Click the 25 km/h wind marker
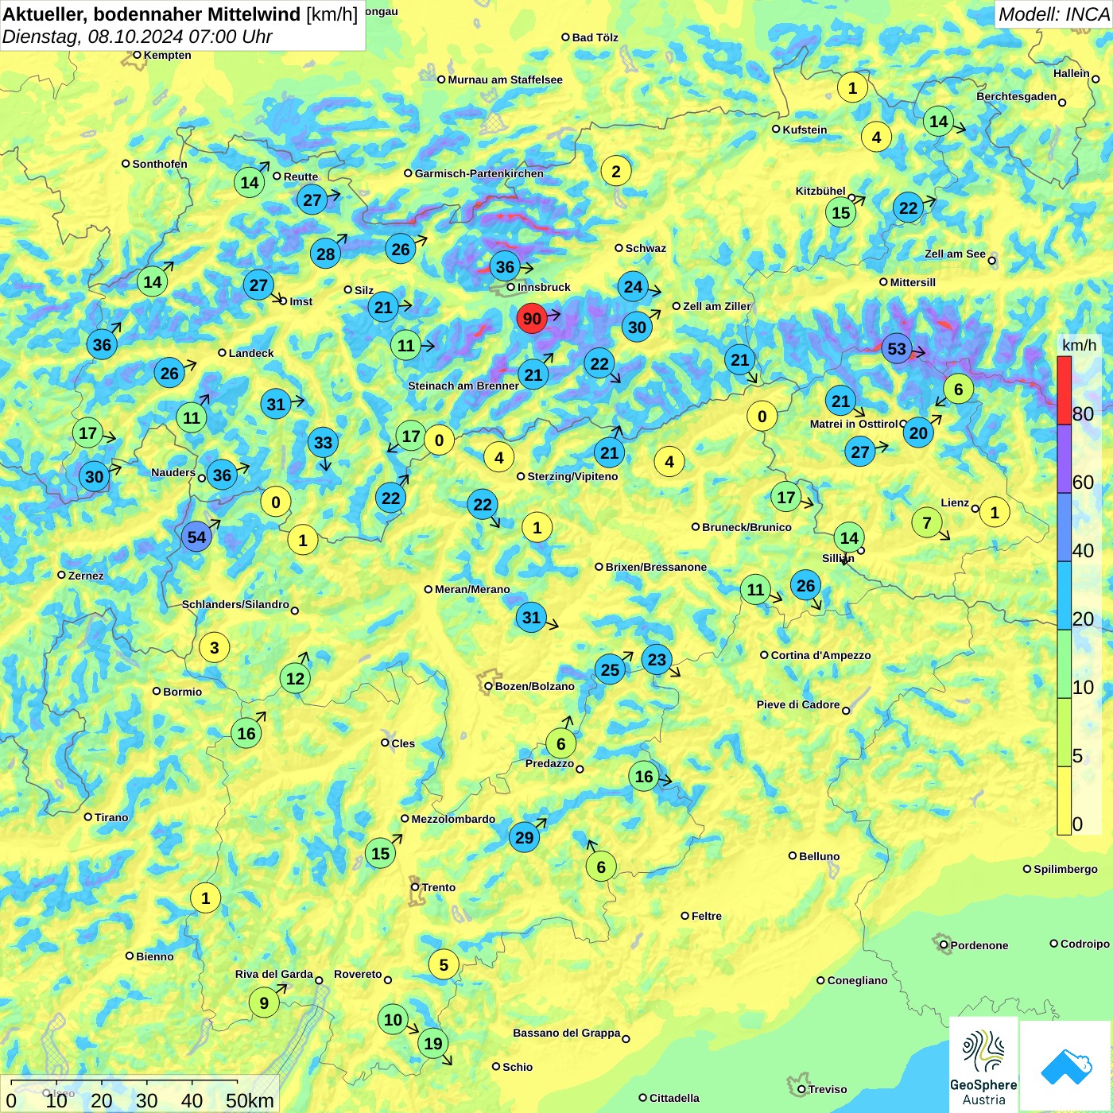This screenshot has width=1113, height=1113. pyautogui.click(x=610, y=670)
